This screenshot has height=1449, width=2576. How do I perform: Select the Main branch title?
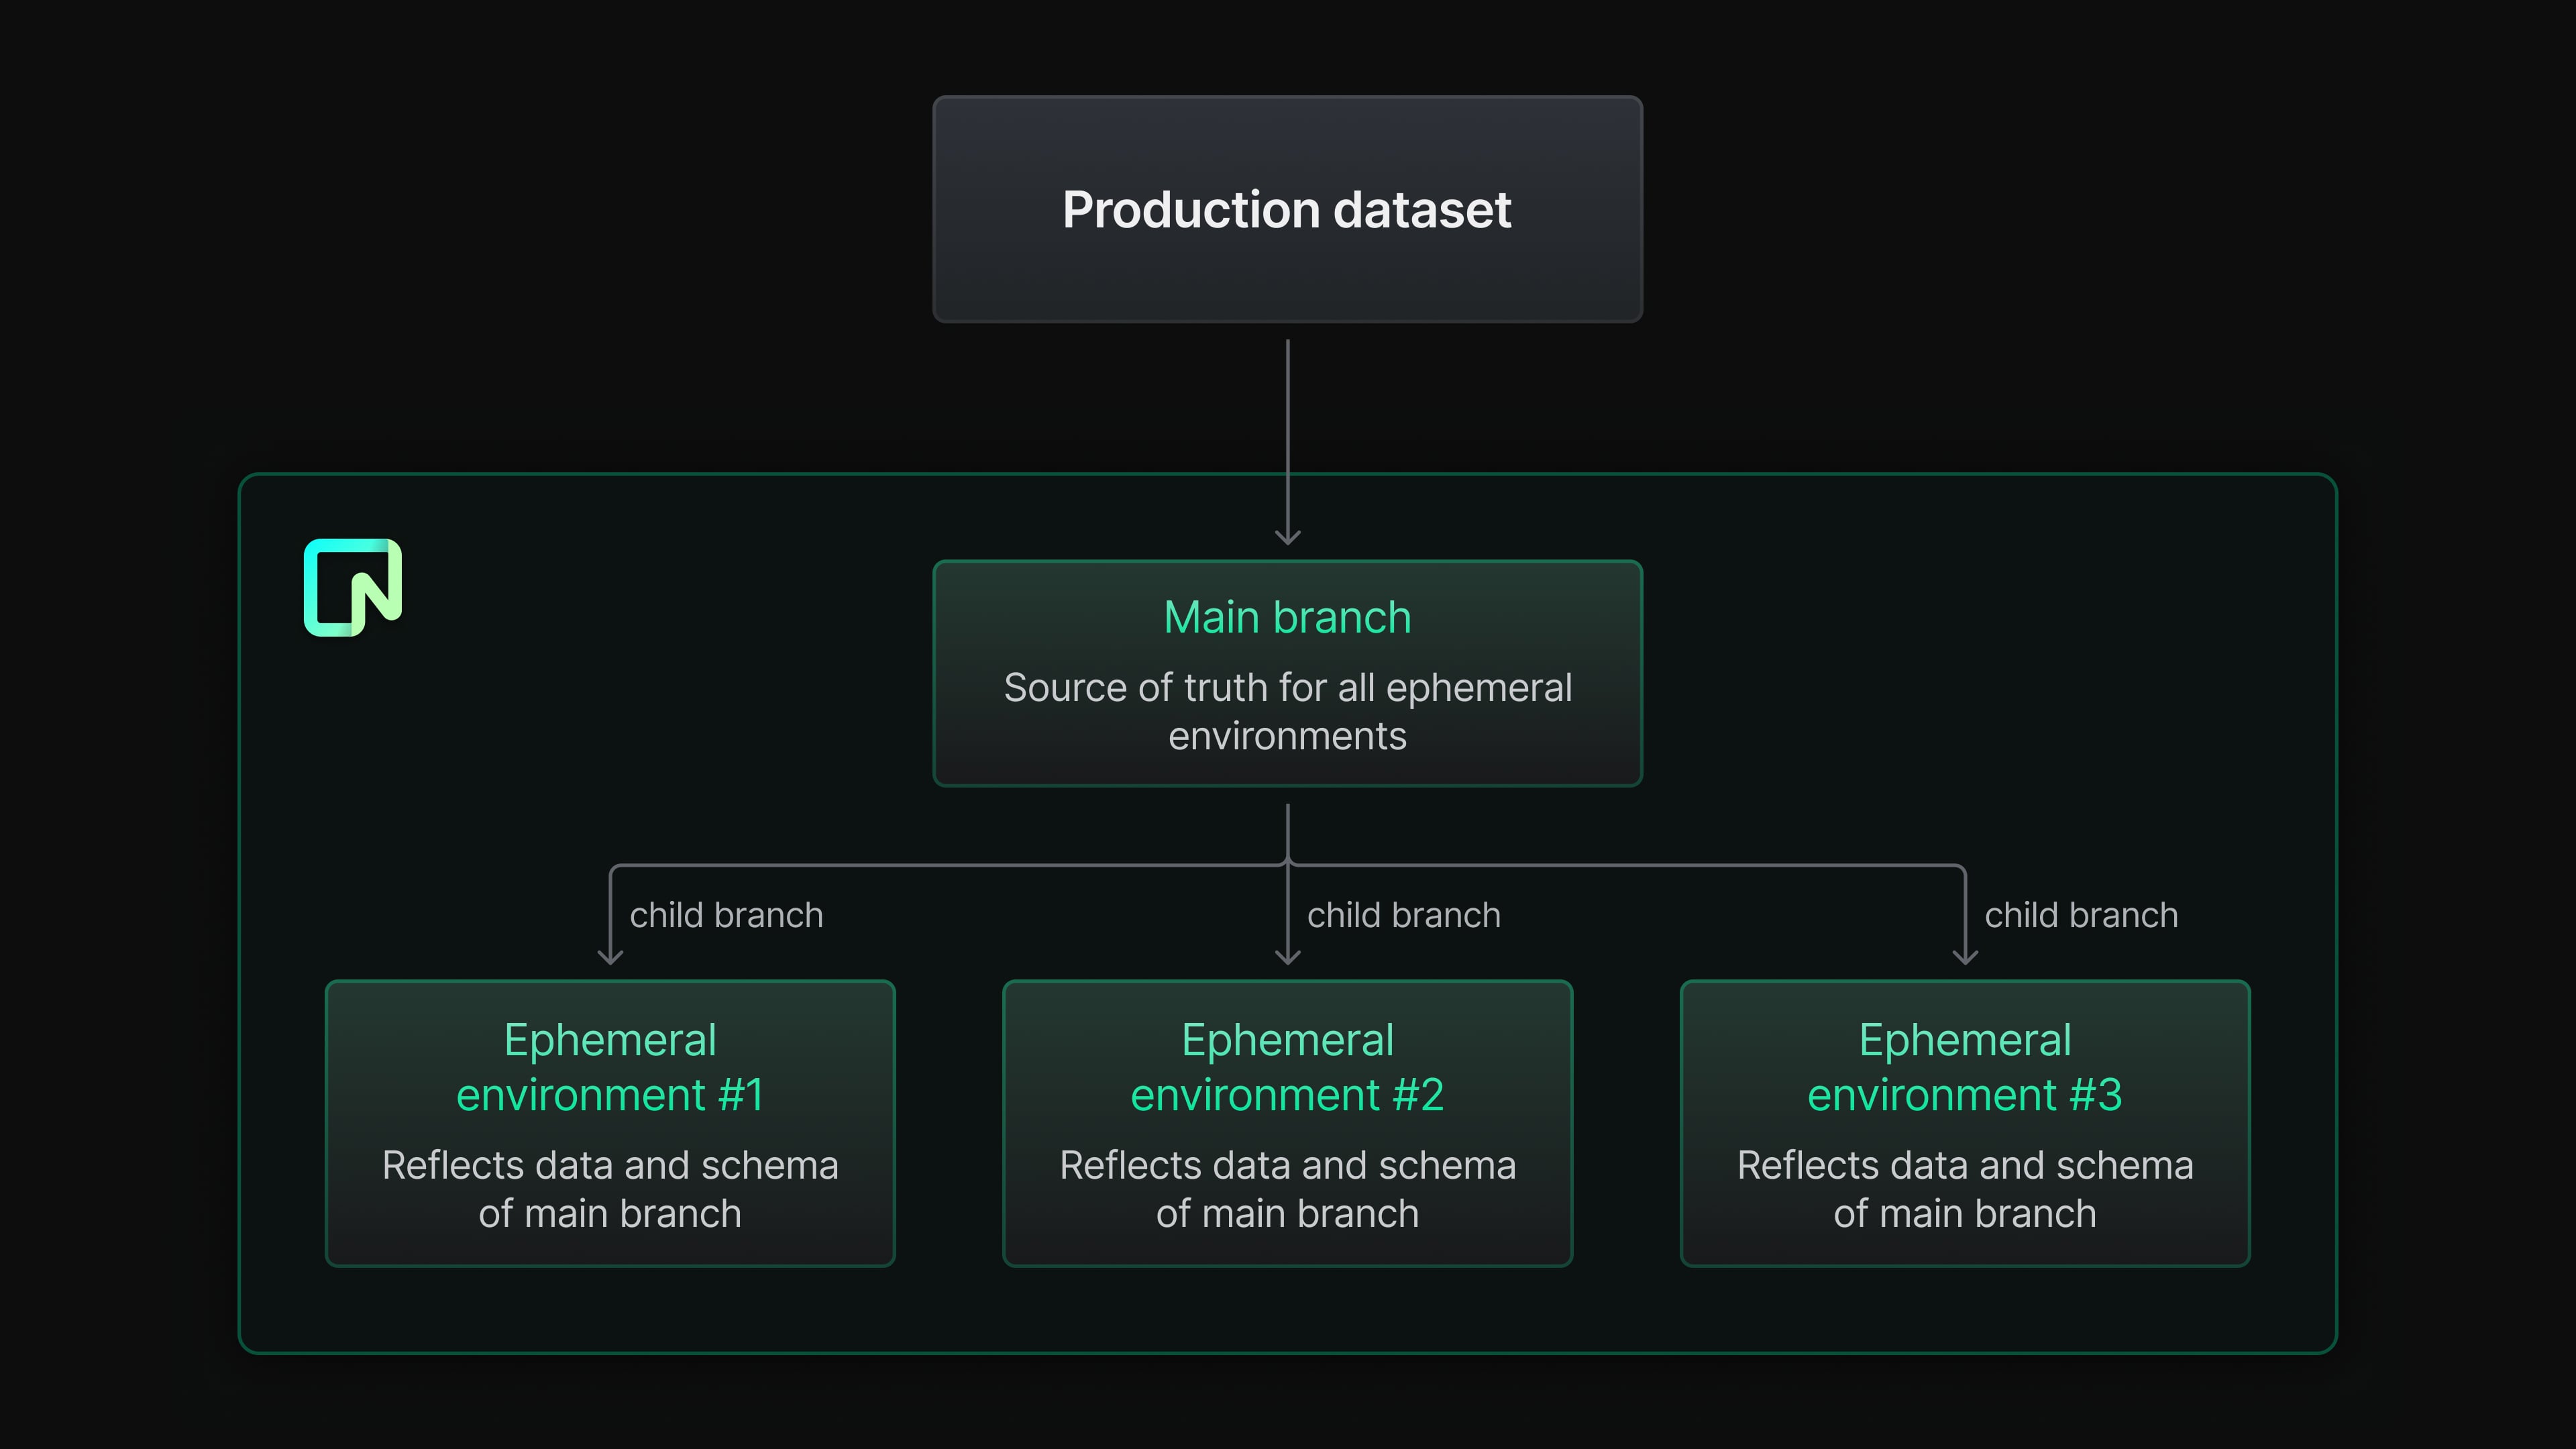click(1287, 617)
